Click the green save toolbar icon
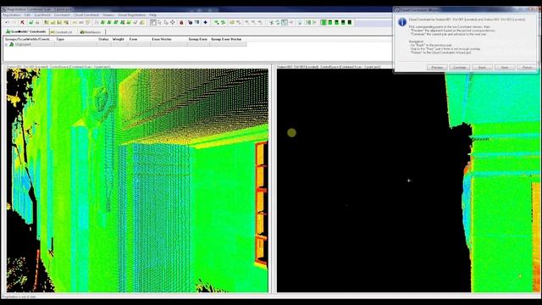 30,23
